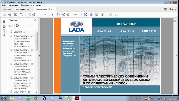The width and height of the screenshot is (179, 101).
Task: Click the Read mode toolbar icon
Action: click(102, 14)
